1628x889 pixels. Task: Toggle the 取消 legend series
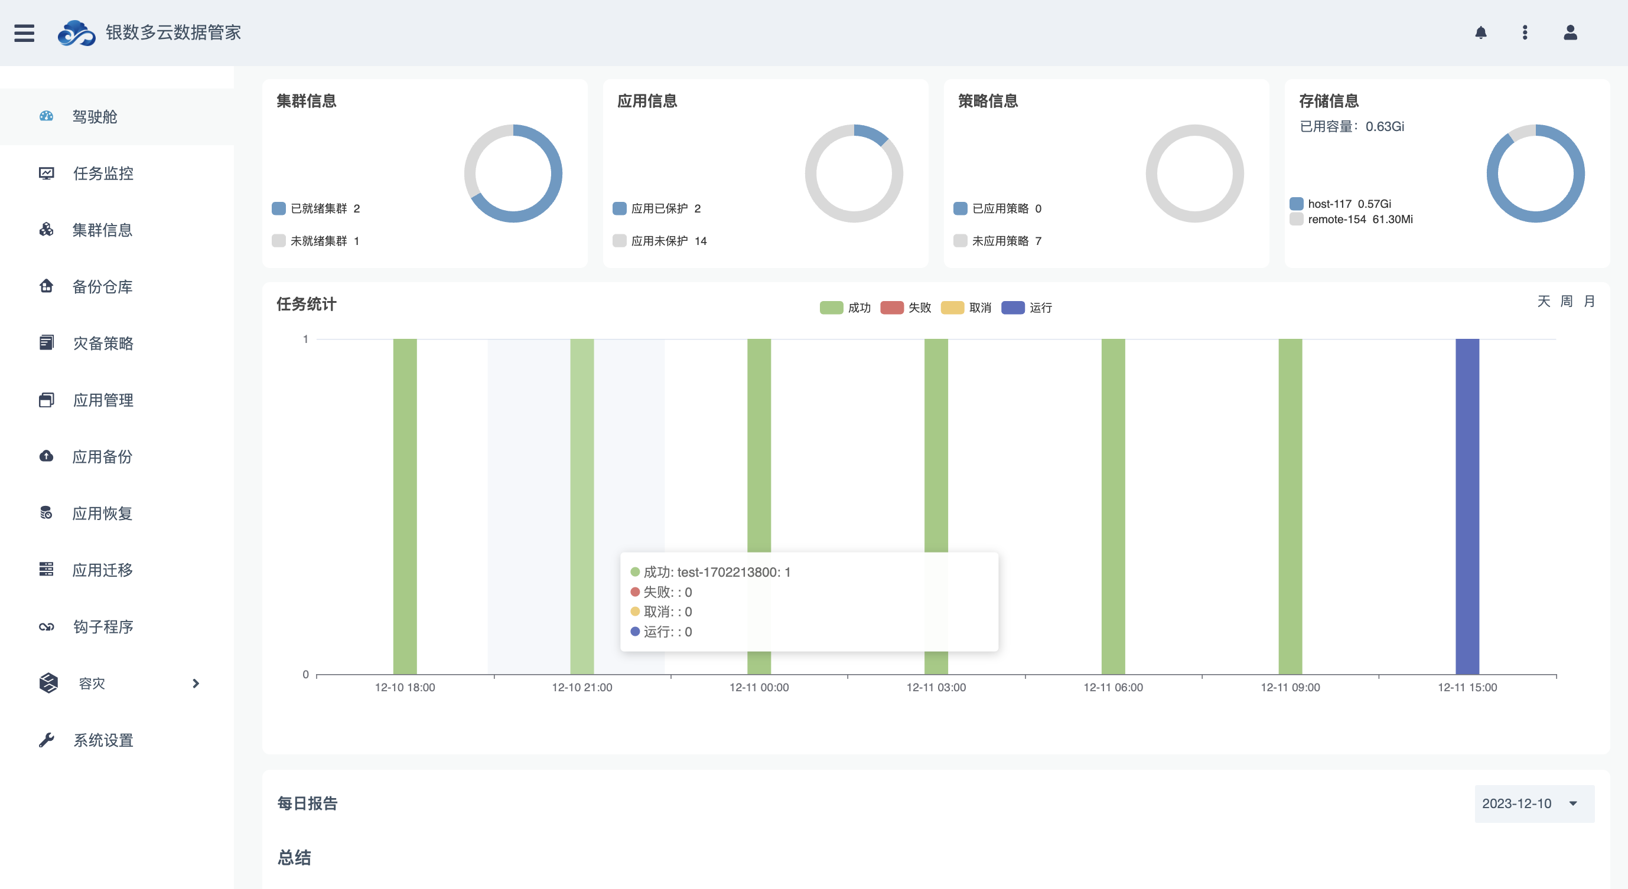pos(966,308)
